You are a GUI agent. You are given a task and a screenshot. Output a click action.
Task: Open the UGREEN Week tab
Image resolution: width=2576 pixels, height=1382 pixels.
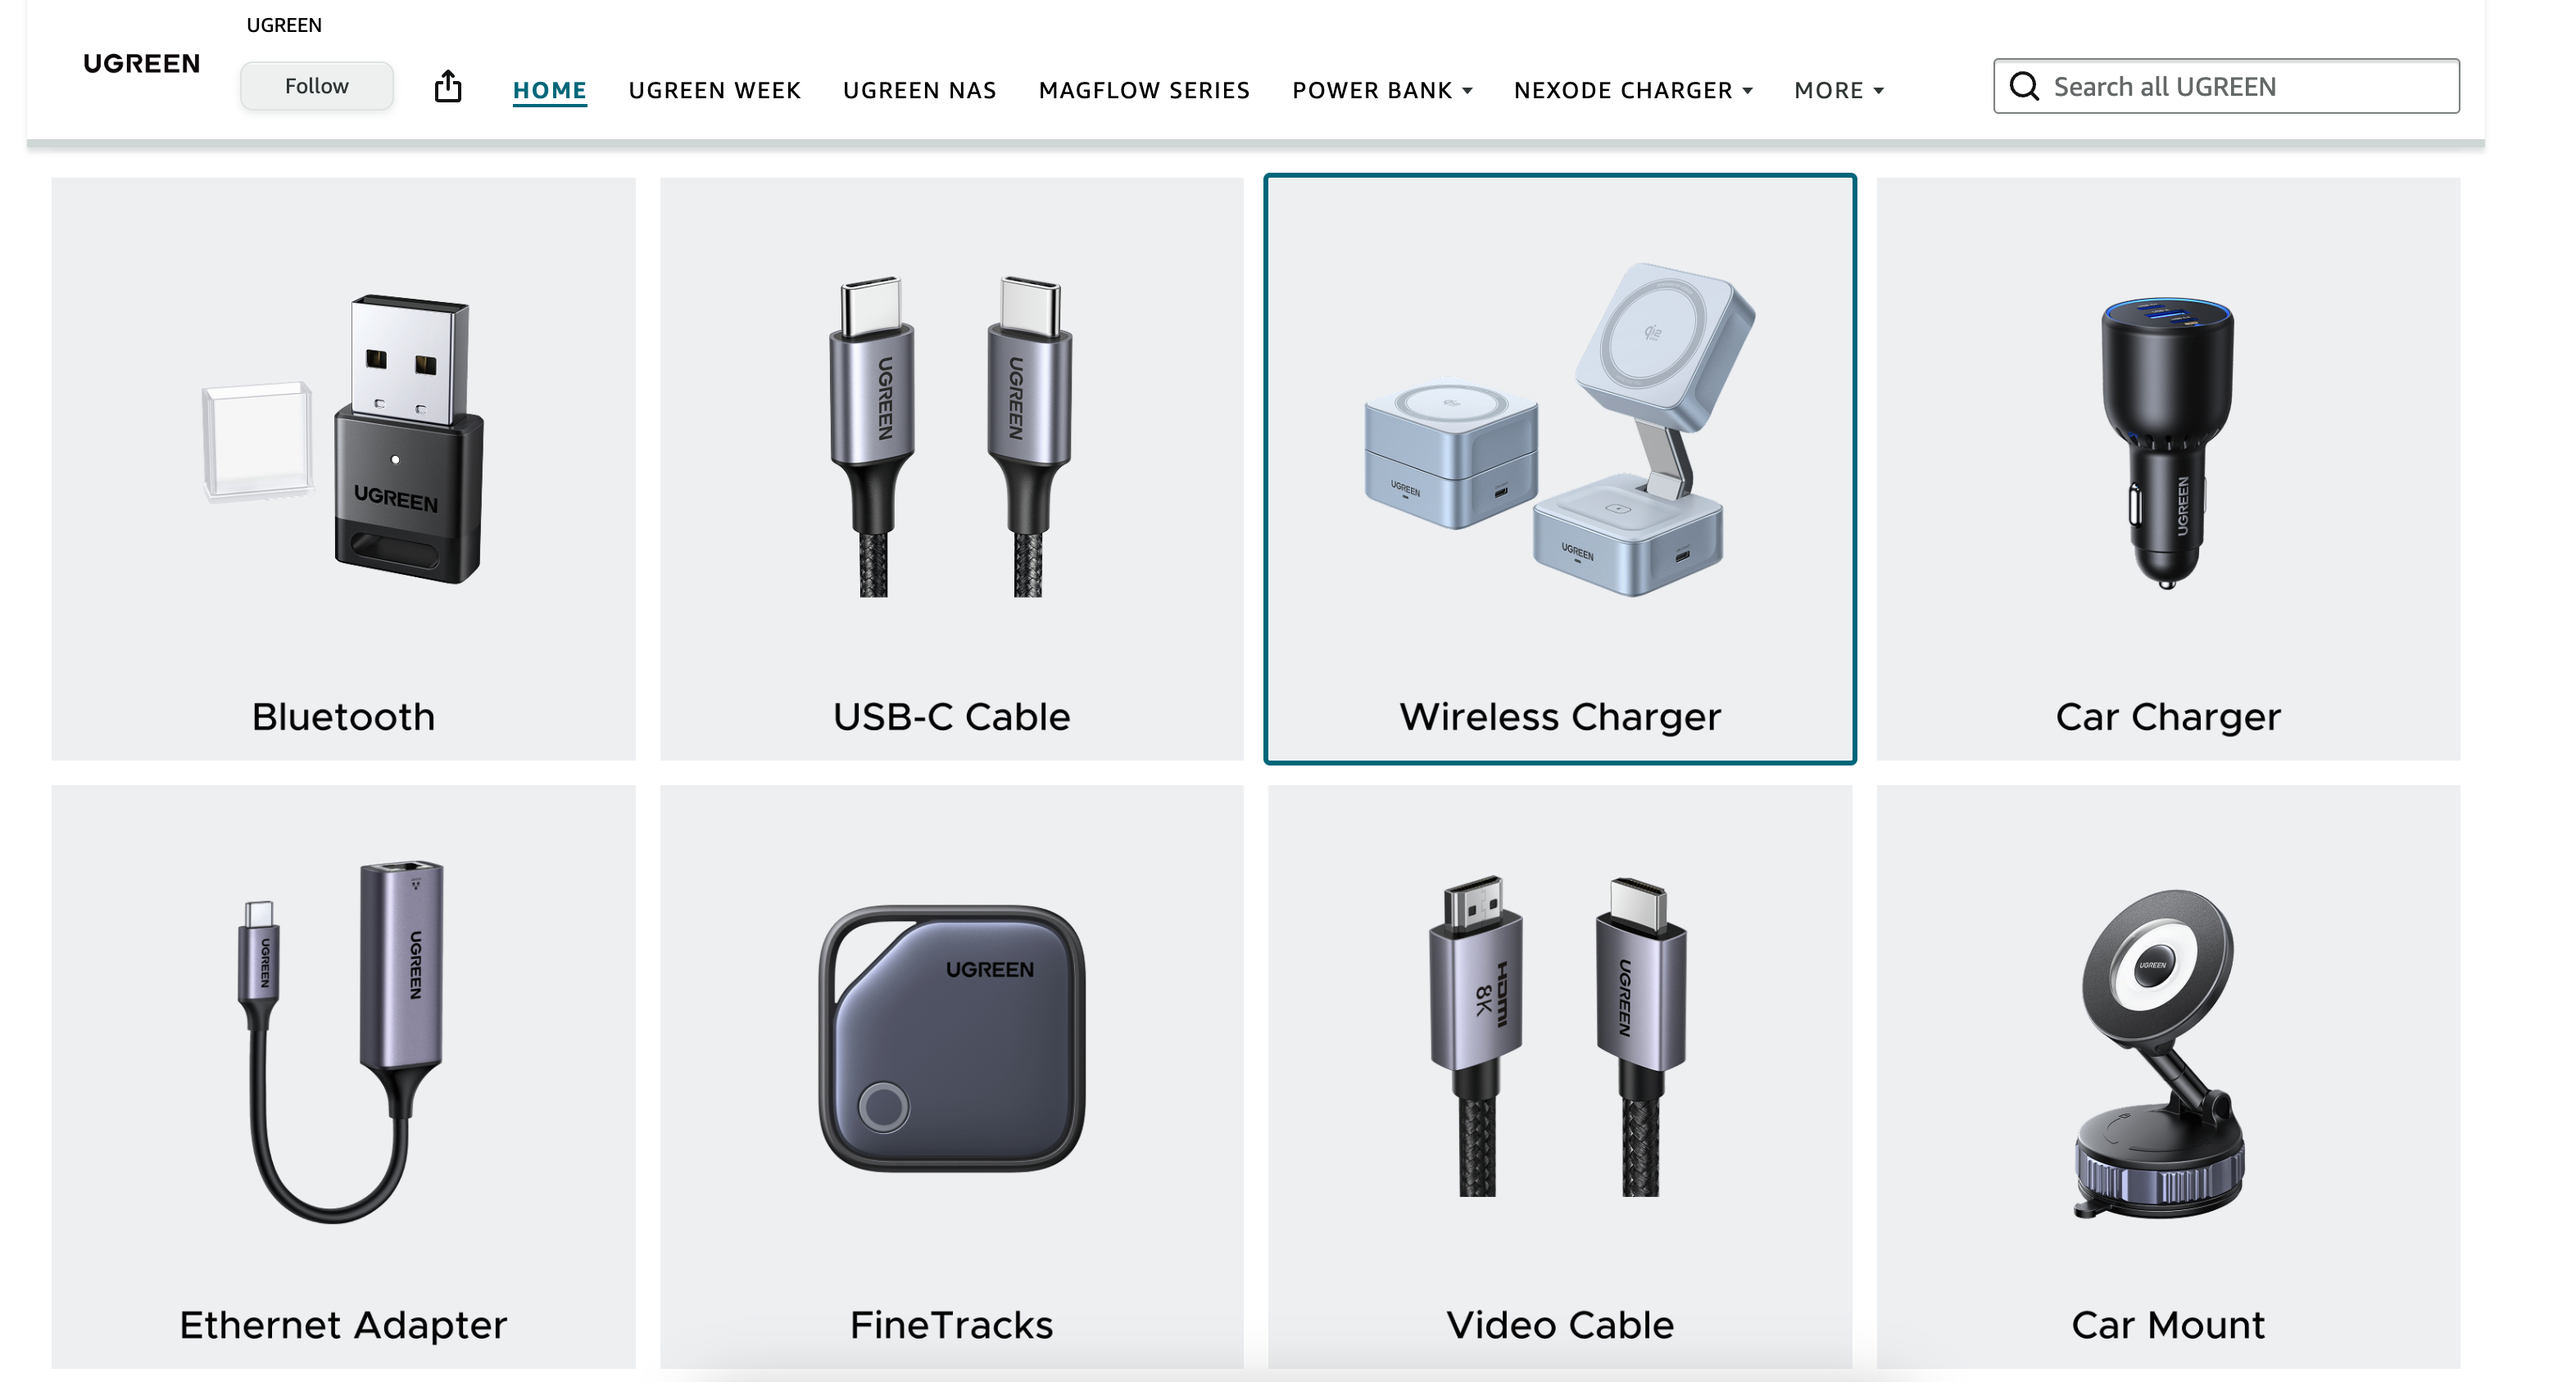pos(715,90)
